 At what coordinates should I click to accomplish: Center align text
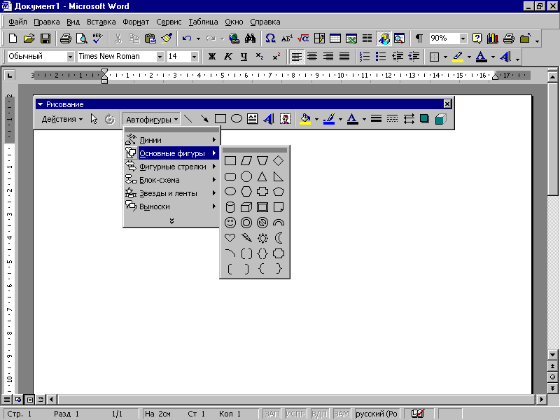coord(312,57)
